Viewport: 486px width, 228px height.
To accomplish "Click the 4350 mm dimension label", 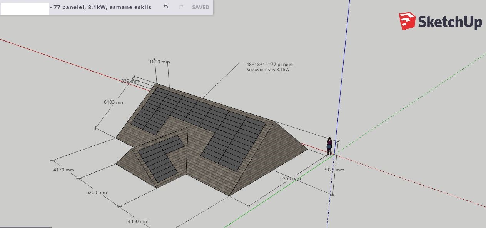I will click(x=138, y=221).
